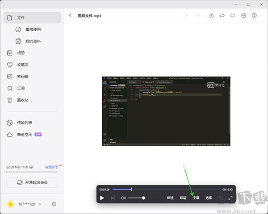Show file info via info icon
Screen dimensions: 268x214
pyautogui.click(x=254, y=16)
